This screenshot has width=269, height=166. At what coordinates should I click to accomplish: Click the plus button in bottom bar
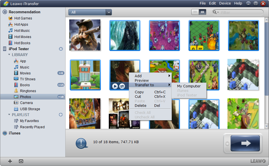point(10,161)
